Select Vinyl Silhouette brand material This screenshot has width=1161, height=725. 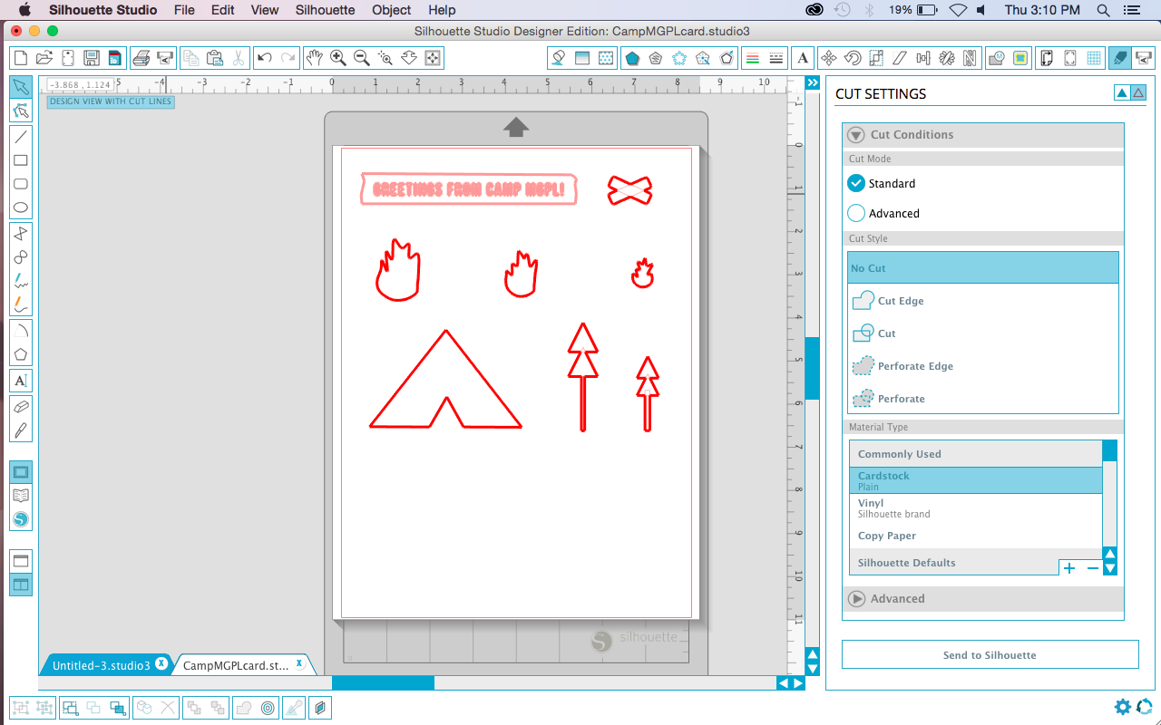click(x=976, y=507)
